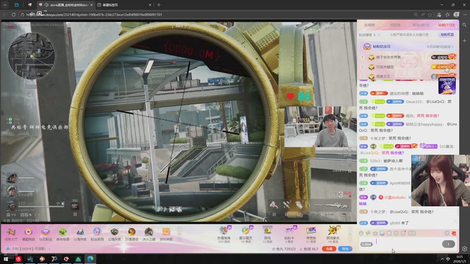Click chat username April498098
Viewport: 470px width, 264px height.
pyautogui.click(x=399, y=183)
